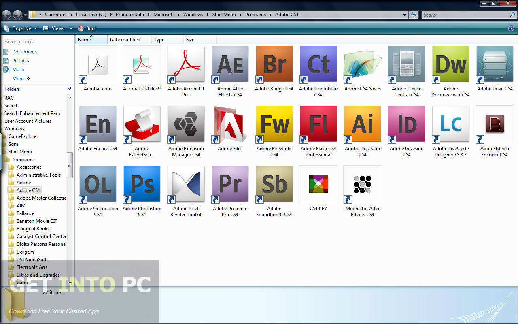Select the Adobe Acrobat 9 Pro icon

click(x=186, y=65)
